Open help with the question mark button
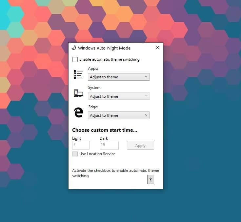Screen dimensions: 241x222 pos(151,179)
